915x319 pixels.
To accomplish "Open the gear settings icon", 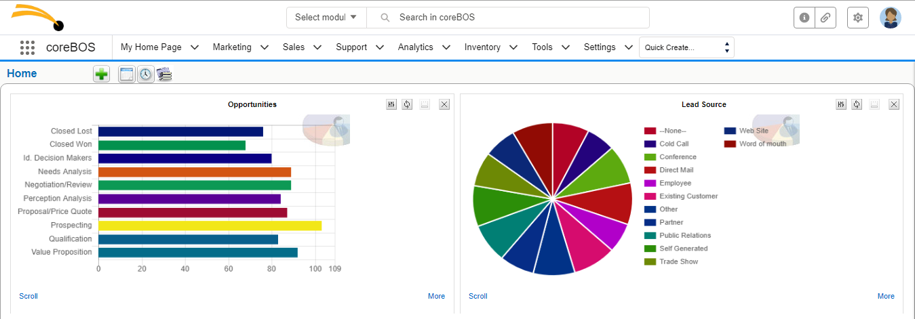I will [858, 18].
